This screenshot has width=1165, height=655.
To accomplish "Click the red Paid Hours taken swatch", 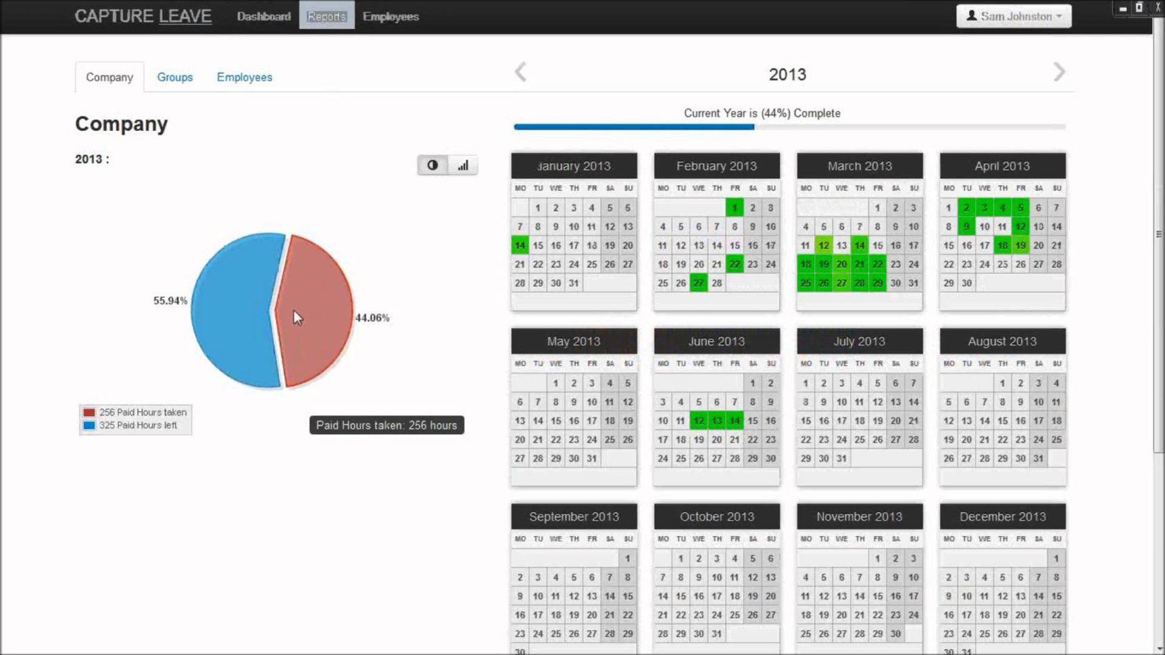I will [89, 412].
